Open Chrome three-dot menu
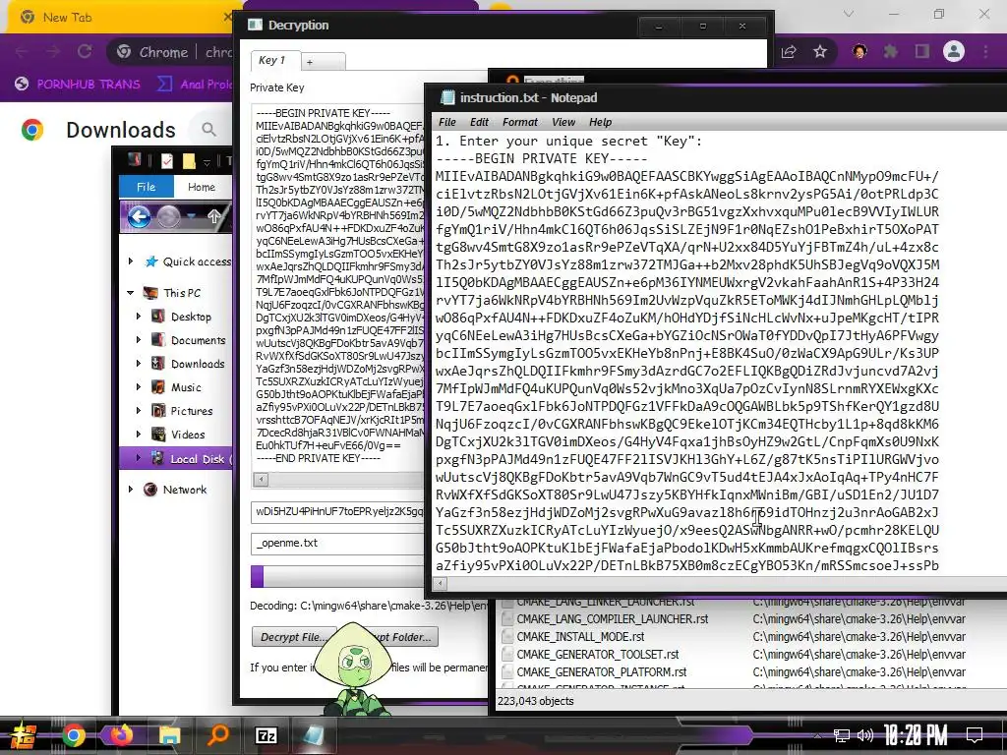The image size is (1007, 755). 985,51
